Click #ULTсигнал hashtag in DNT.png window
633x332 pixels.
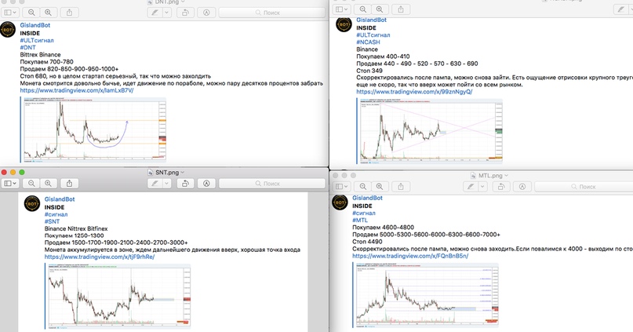coord(37,40)
